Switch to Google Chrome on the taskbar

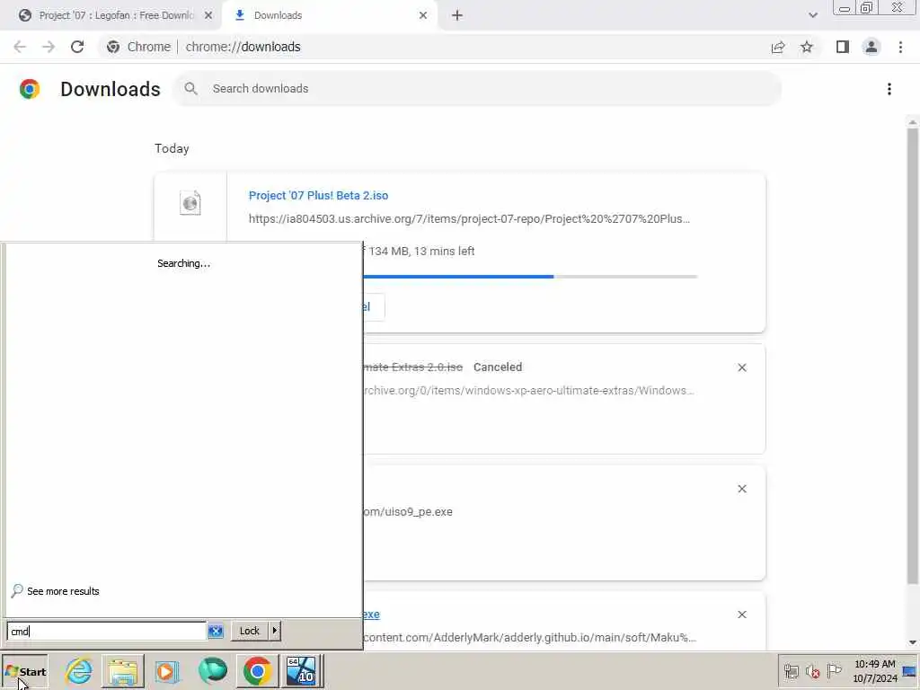pyautogui.click(x=257, y=670)
